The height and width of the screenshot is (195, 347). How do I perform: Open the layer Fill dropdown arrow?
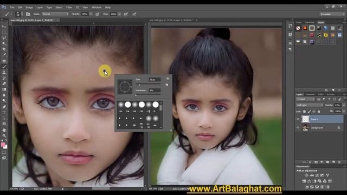click(x=343, y=111)
